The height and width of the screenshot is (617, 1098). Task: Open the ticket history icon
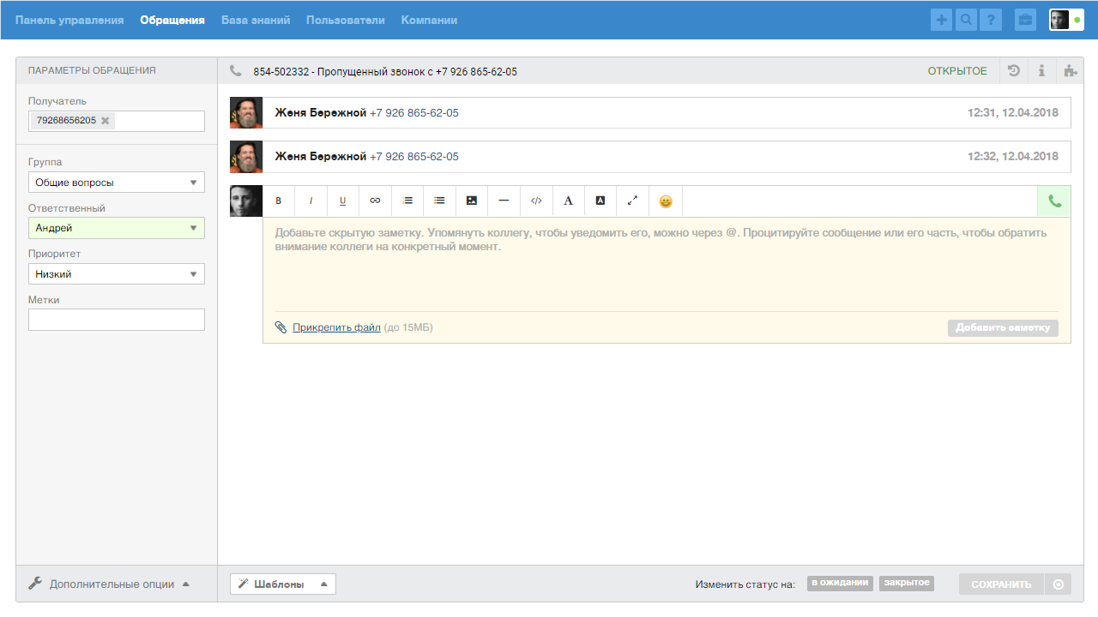click(1013, 70)
